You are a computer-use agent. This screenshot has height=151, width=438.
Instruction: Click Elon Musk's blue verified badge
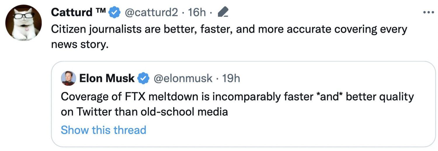coord(143,79)
